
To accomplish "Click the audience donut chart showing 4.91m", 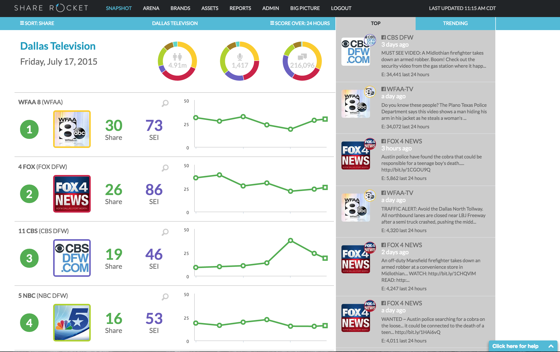I will pyautogui.click(x=177, y=61).
